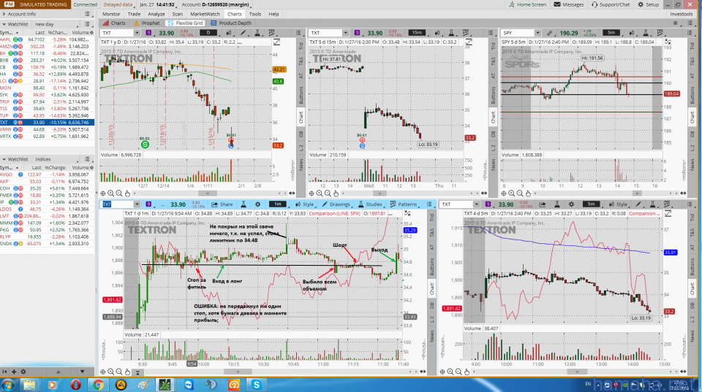Click the patterns icon on TXT daily chart
This screenshot has height=392, width=702.
point(272,33)
